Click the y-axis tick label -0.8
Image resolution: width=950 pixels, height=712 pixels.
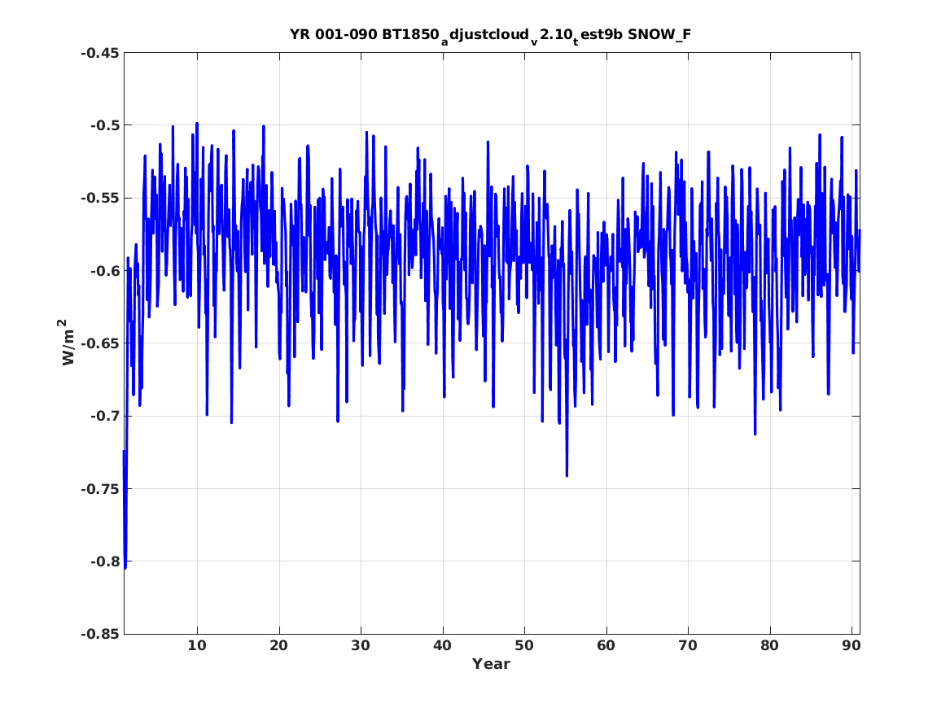105,561
